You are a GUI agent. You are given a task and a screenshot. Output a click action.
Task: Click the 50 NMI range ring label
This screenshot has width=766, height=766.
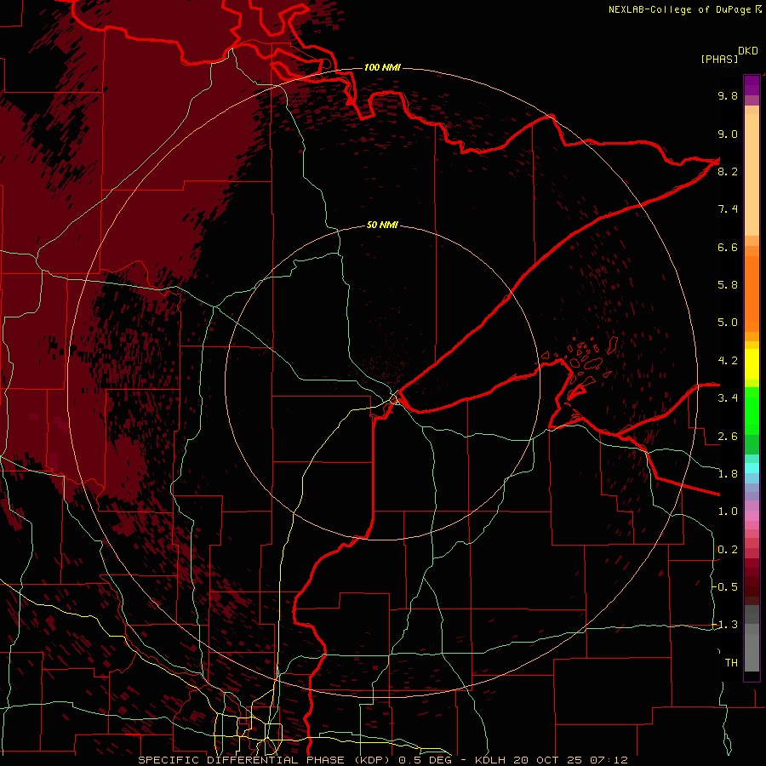coord(382,226)
